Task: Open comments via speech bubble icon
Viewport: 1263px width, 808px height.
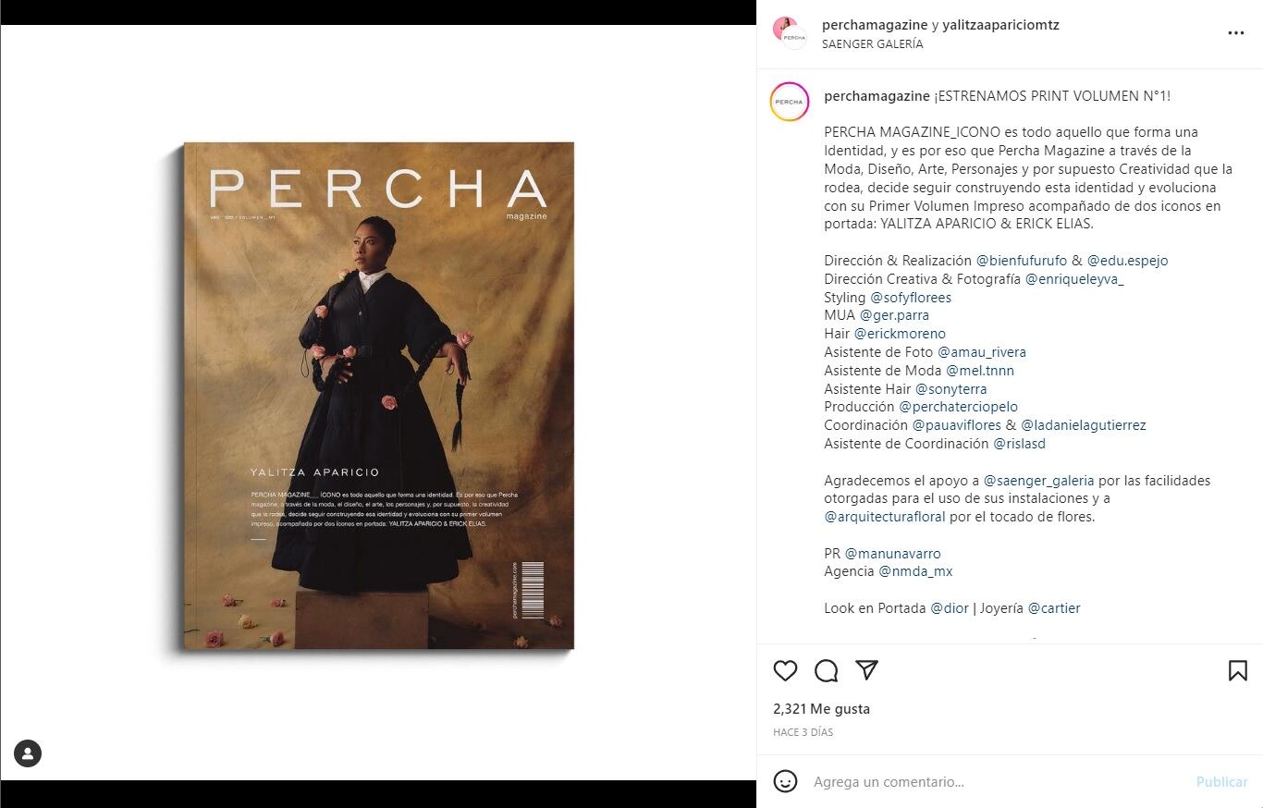Action: (x=826, y=670)
